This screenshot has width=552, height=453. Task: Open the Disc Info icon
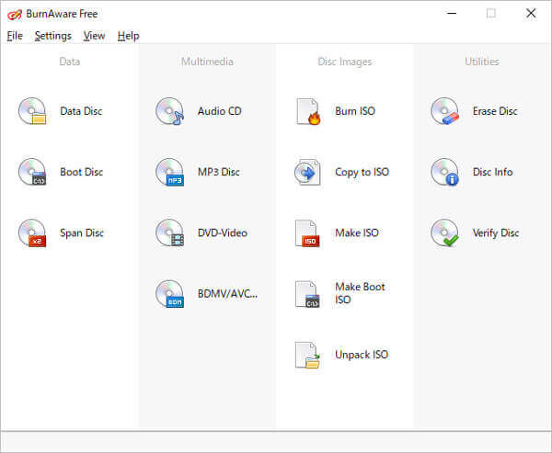pyautogui.click(x=444, y=172)
